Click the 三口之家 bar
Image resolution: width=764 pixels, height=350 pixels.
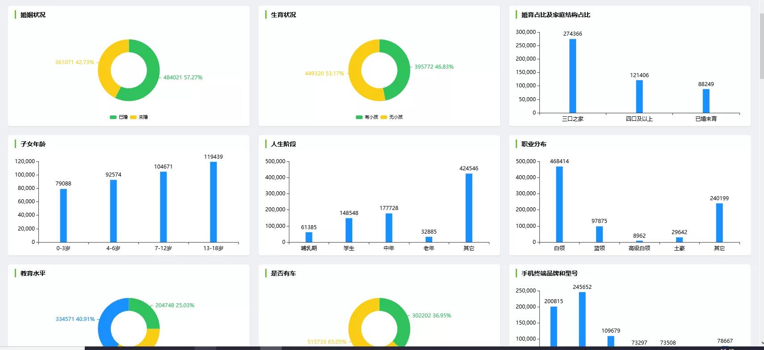click(572, 76)
